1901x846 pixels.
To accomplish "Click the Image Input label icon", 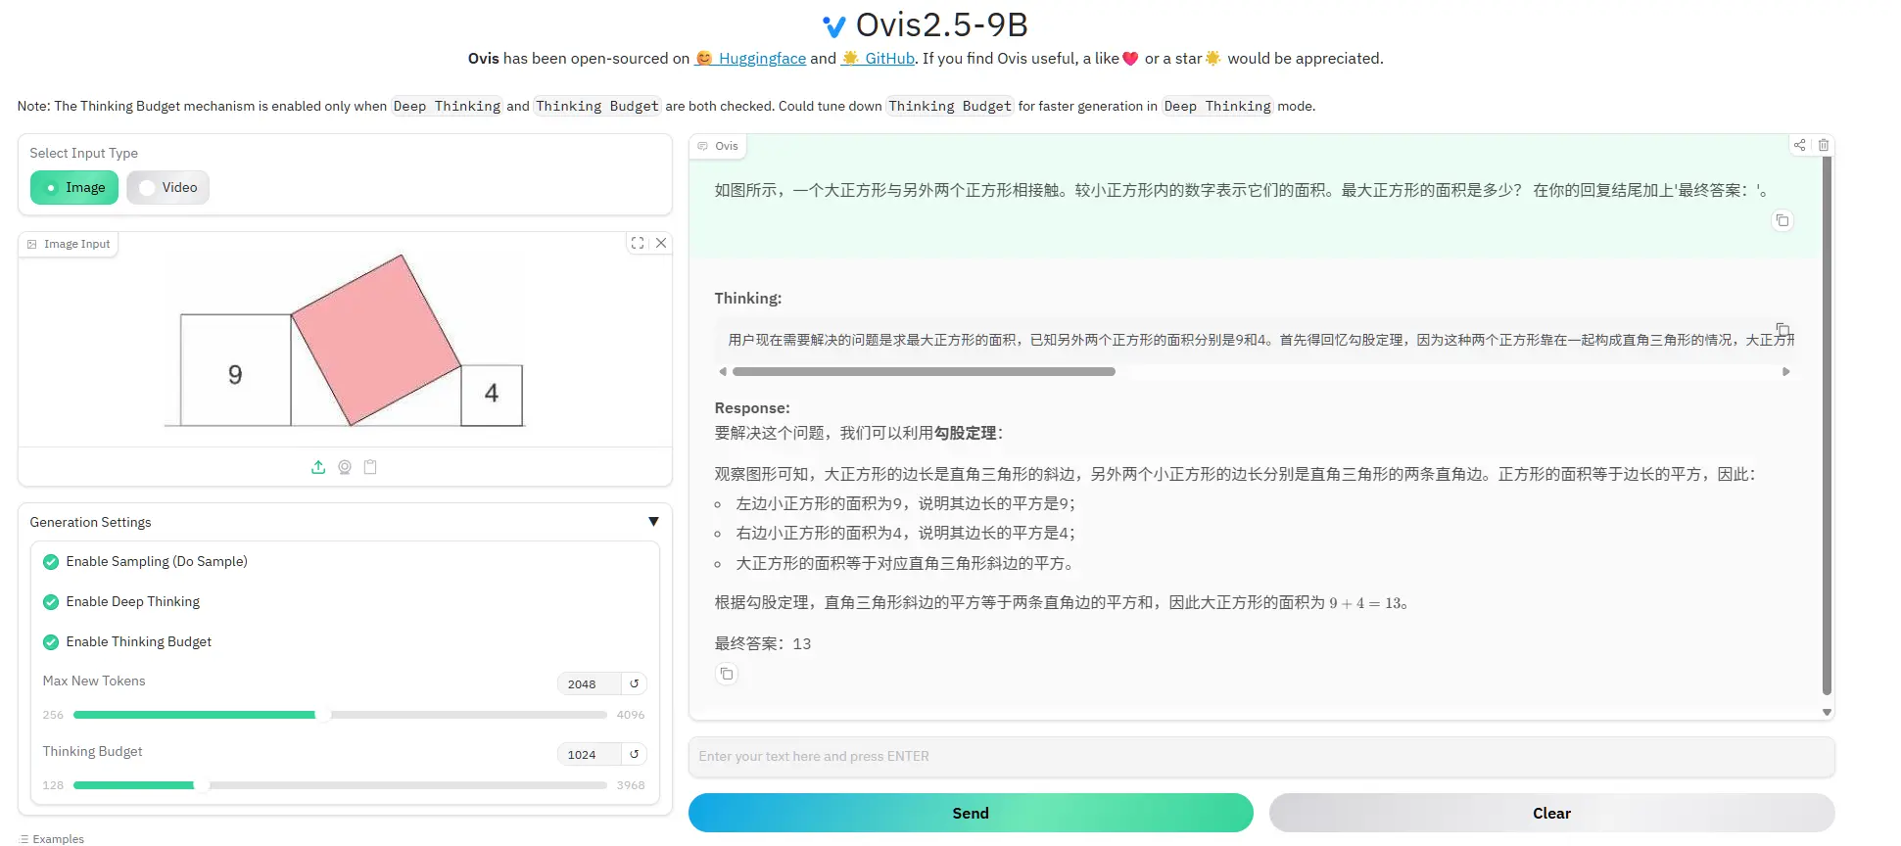I will 32,244.
